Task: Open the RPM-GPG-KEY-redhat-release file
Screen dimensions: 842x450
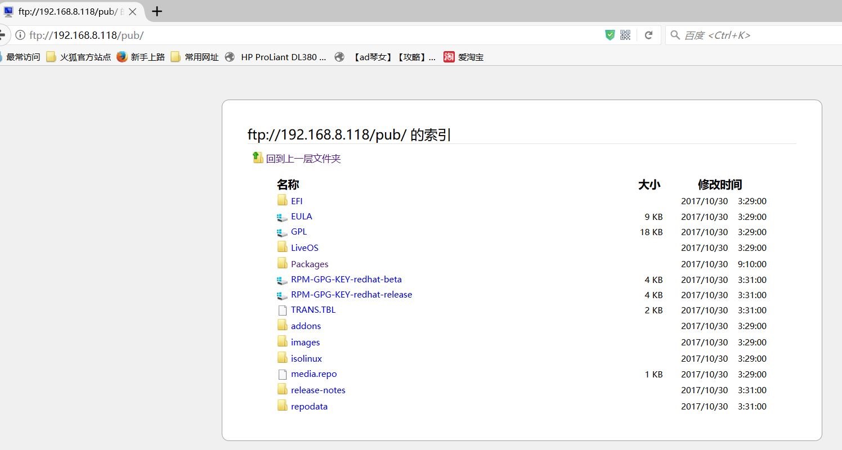Action: click(351, 295)
